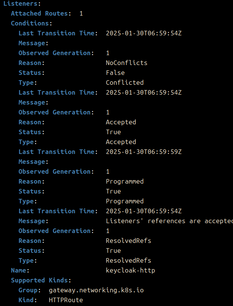Click the Accepted value beside Reason
The image size is (233, 306).
pos(121,122)
